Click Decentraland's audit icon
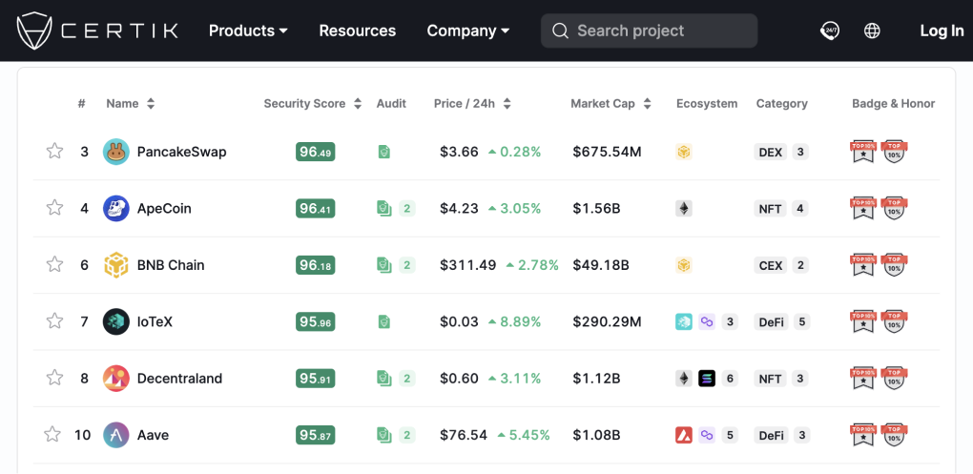The width and height of the screenshot is (973, 474). tap(384, 379)
